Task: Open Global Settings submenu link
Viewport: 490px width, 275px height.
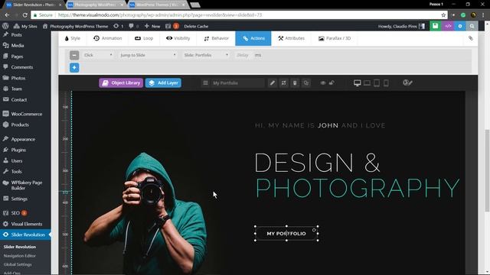Action: point(18,264)
